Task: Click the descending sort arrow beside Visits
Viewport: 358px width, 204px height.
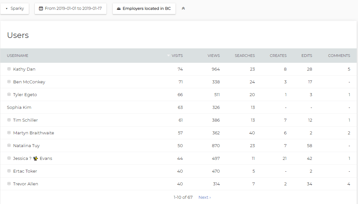Action: (x=168, y=56)
